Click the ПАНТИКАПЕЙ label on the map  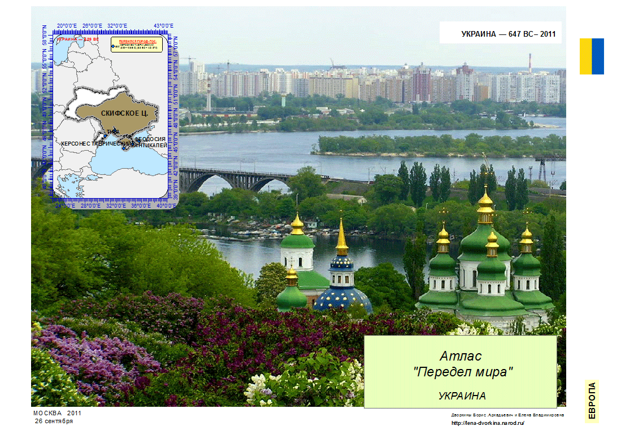151,146
